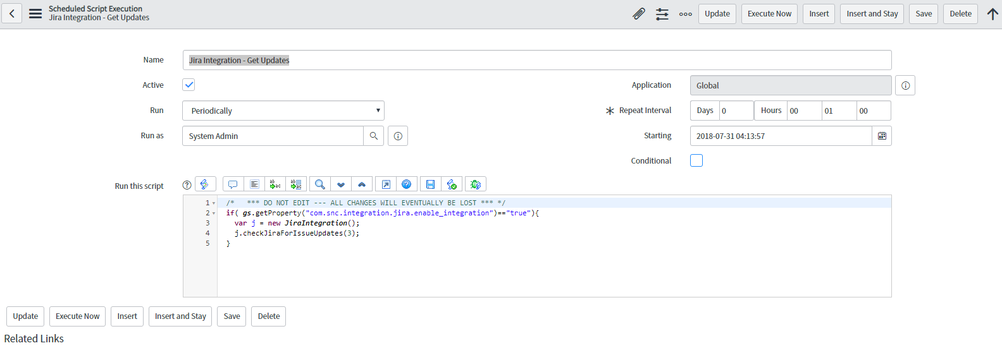Click top Delete button
The height and width of the screenshot is (348, 1002).
pos(960,14)
